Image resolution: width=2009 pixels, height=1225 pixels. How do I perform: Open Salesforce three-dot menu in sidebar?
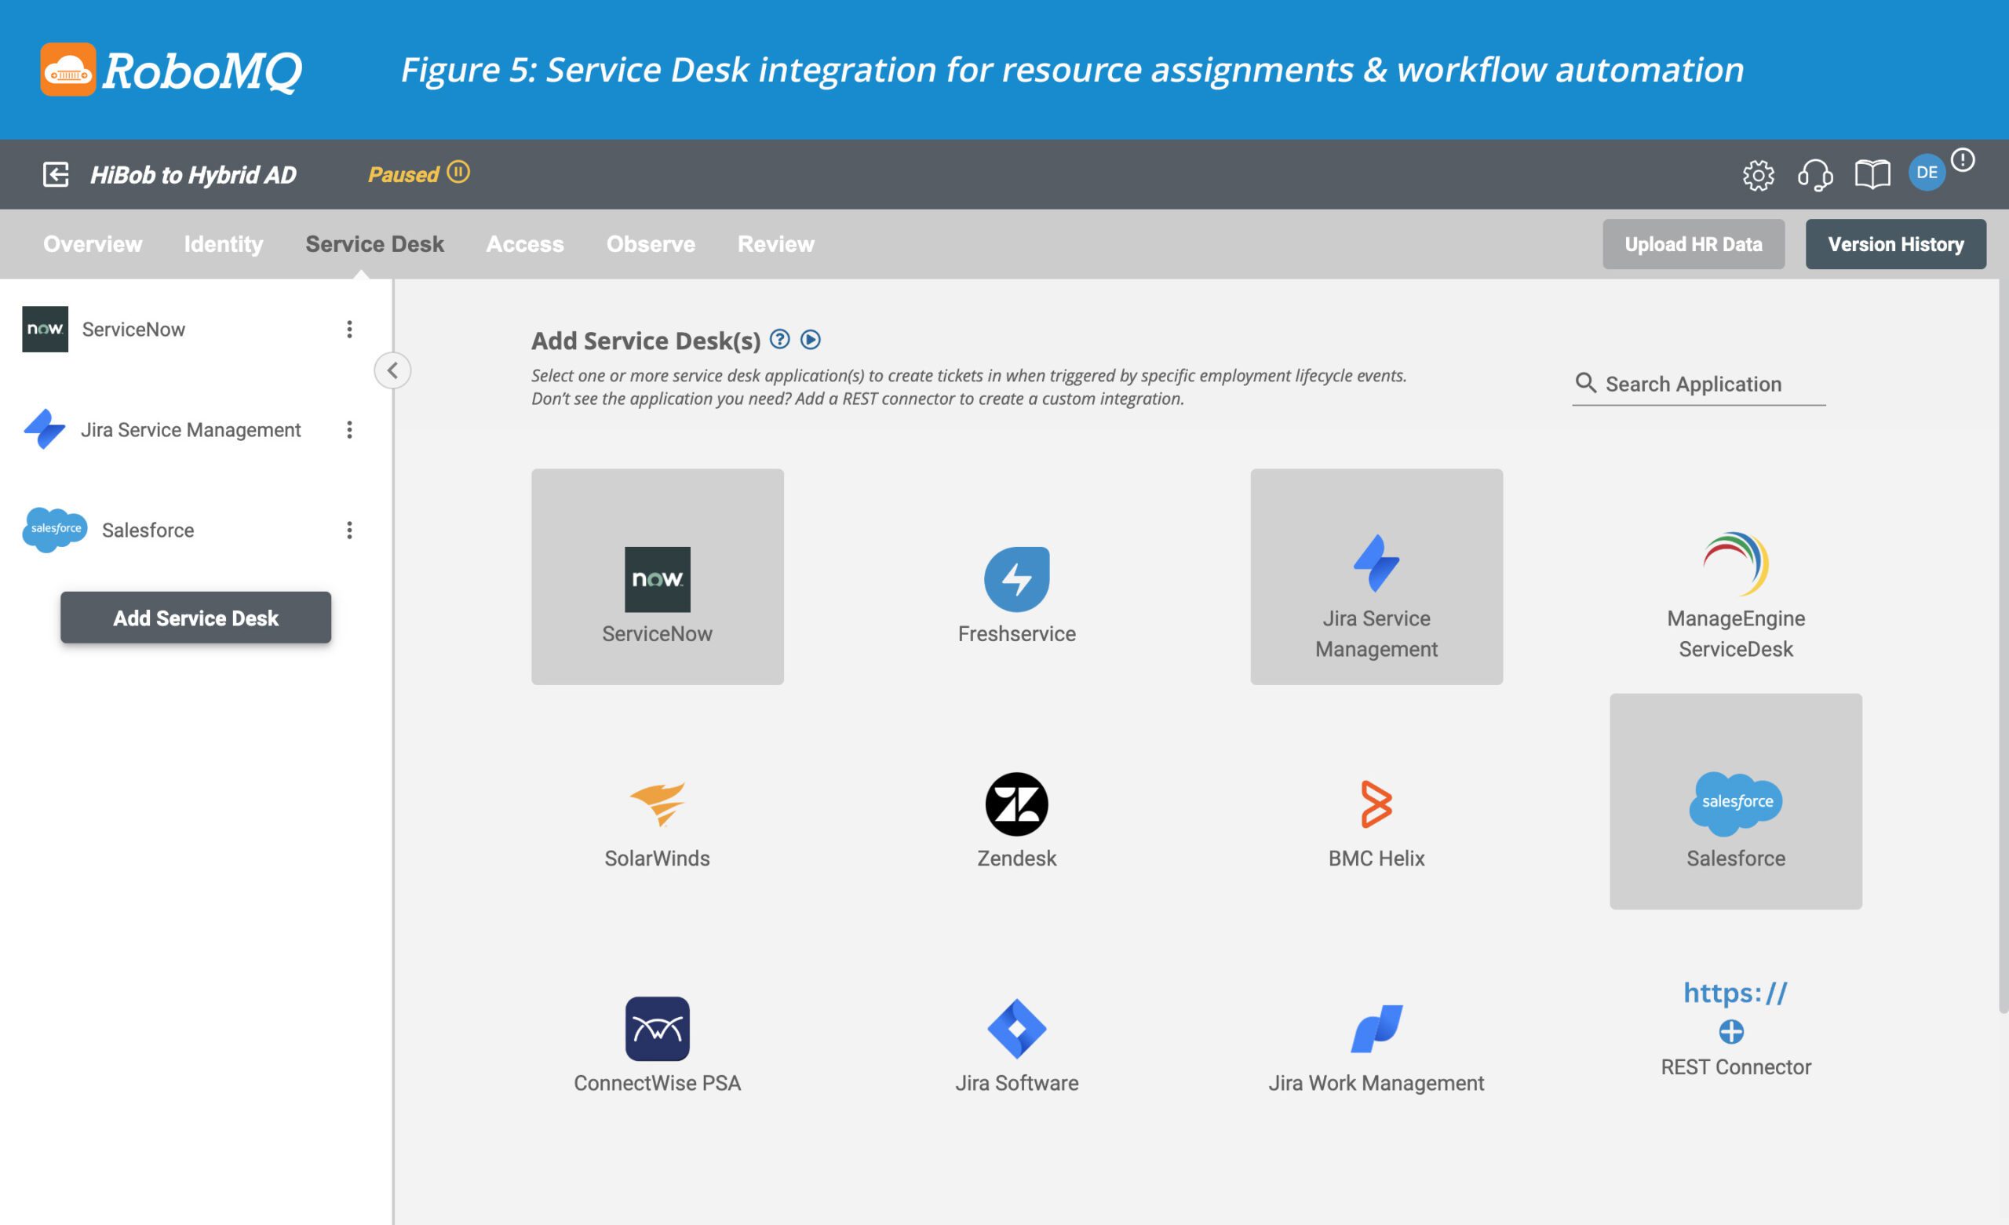coord(349,530)
